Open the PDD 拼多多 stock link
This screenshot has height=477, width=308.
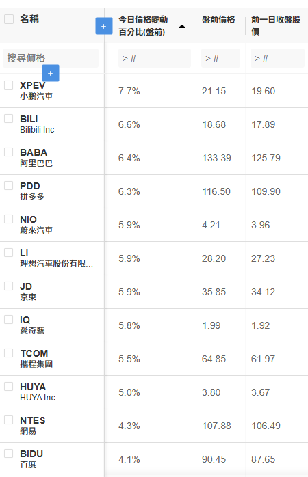click(x=32, y=191)
